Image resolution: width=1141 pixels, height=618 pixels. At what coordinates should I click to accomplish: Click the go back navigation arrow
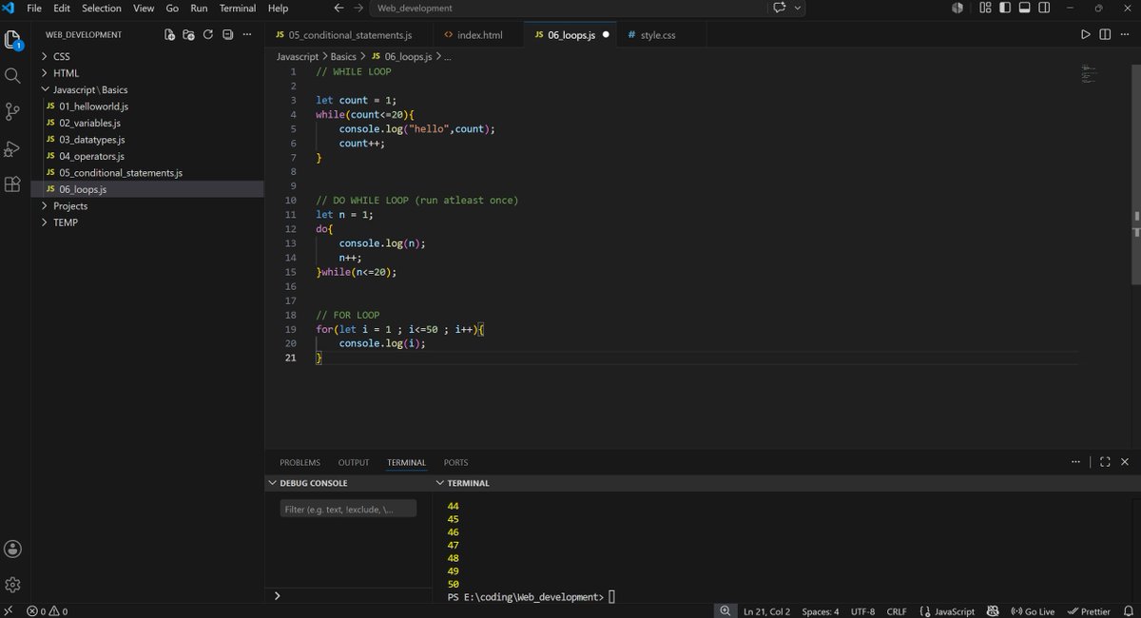coord(339,8)
